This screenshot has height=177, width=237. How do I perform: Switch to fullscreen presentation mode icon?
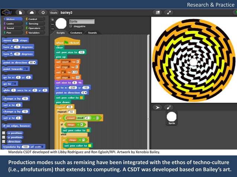click(169, 13)
